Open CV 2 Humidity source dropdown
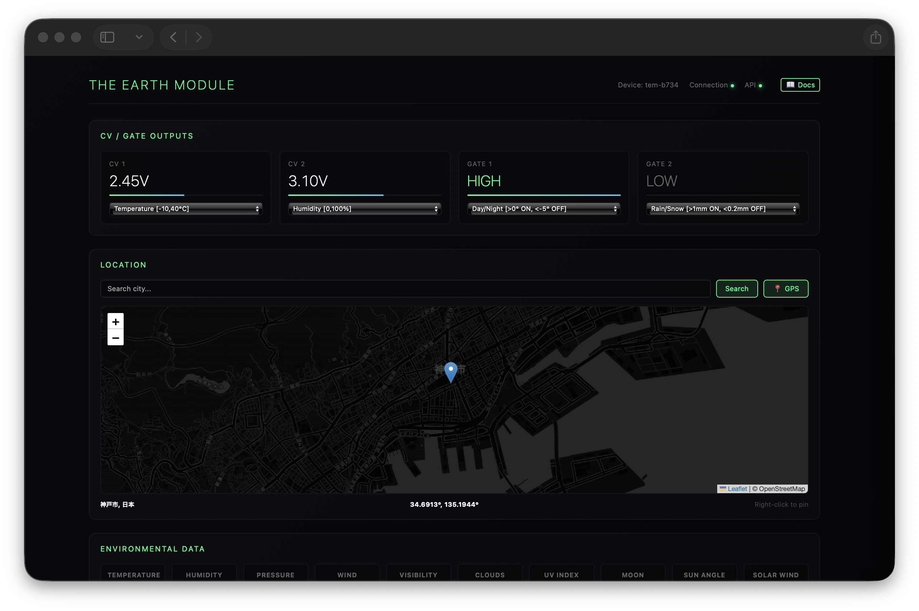The image size is (919, 611). (x=365, y=209)
